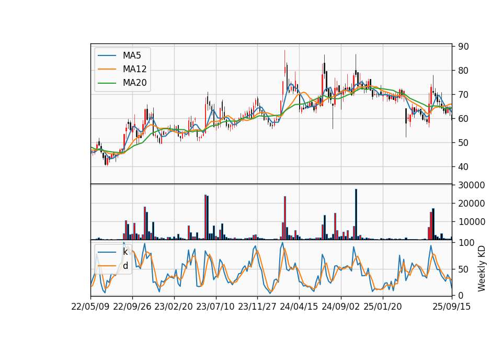502x361 pixels.
Task: Click the 24/09/02 date tick label
Action: point(340,307)
